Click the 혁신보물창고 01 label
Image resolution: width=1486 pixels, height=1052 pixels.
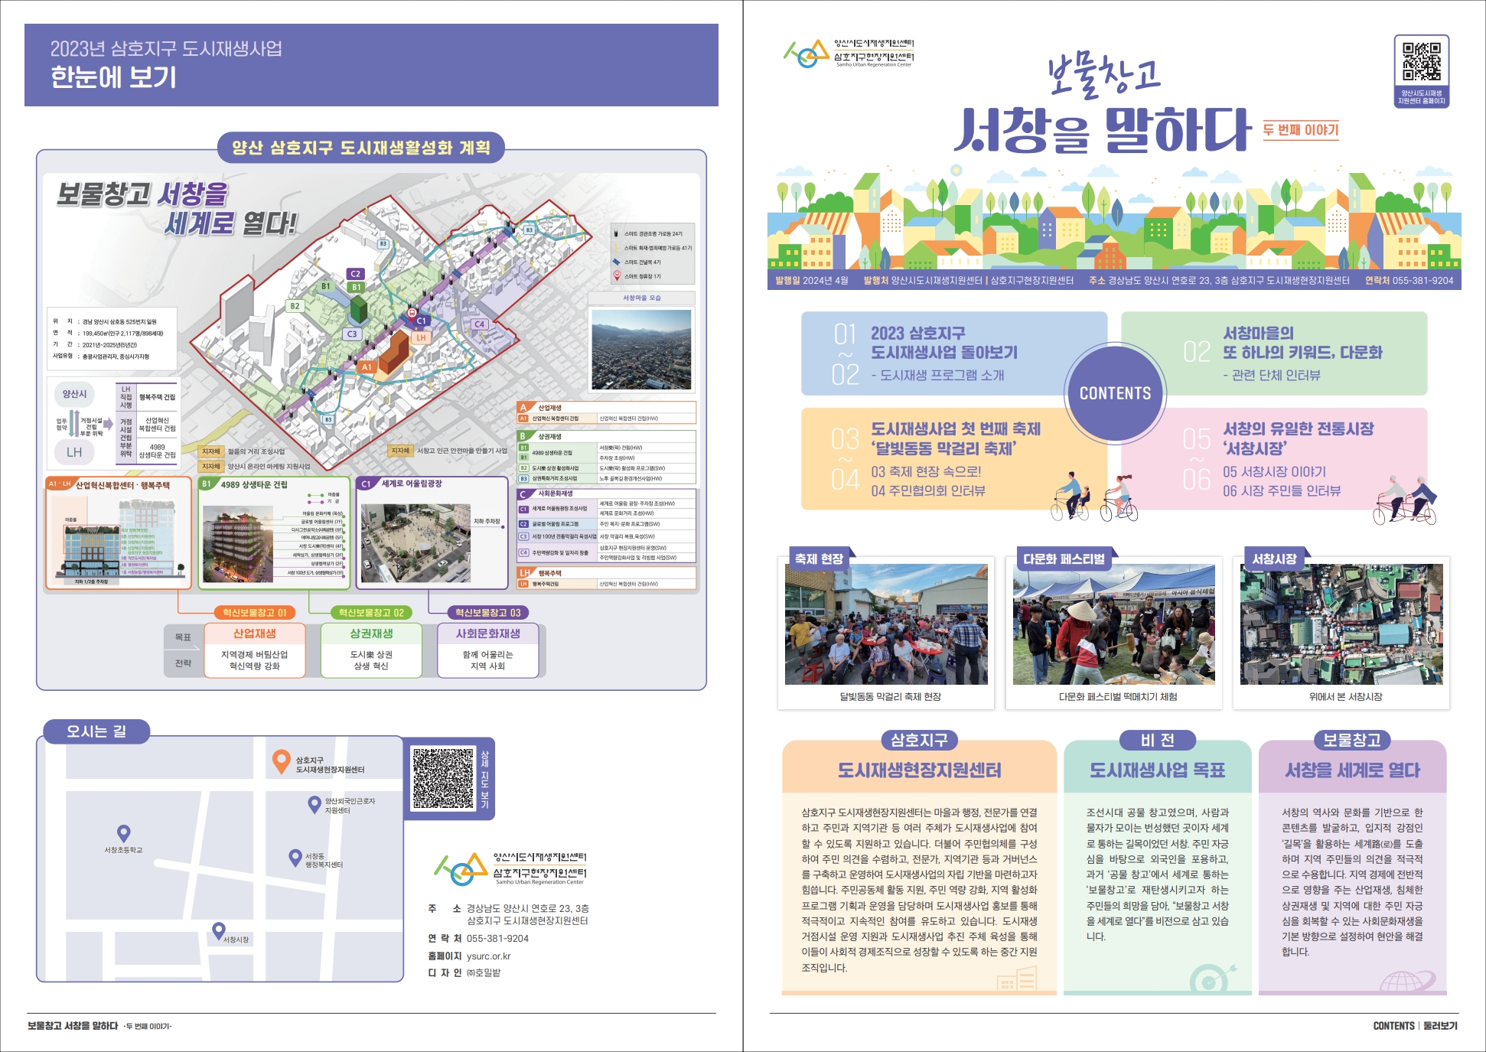pos(255,613)
